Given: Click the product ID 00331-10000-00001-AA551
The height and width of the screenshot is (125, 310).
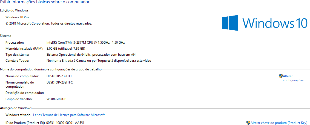Looking at the screenshot, I should (65, 123).
